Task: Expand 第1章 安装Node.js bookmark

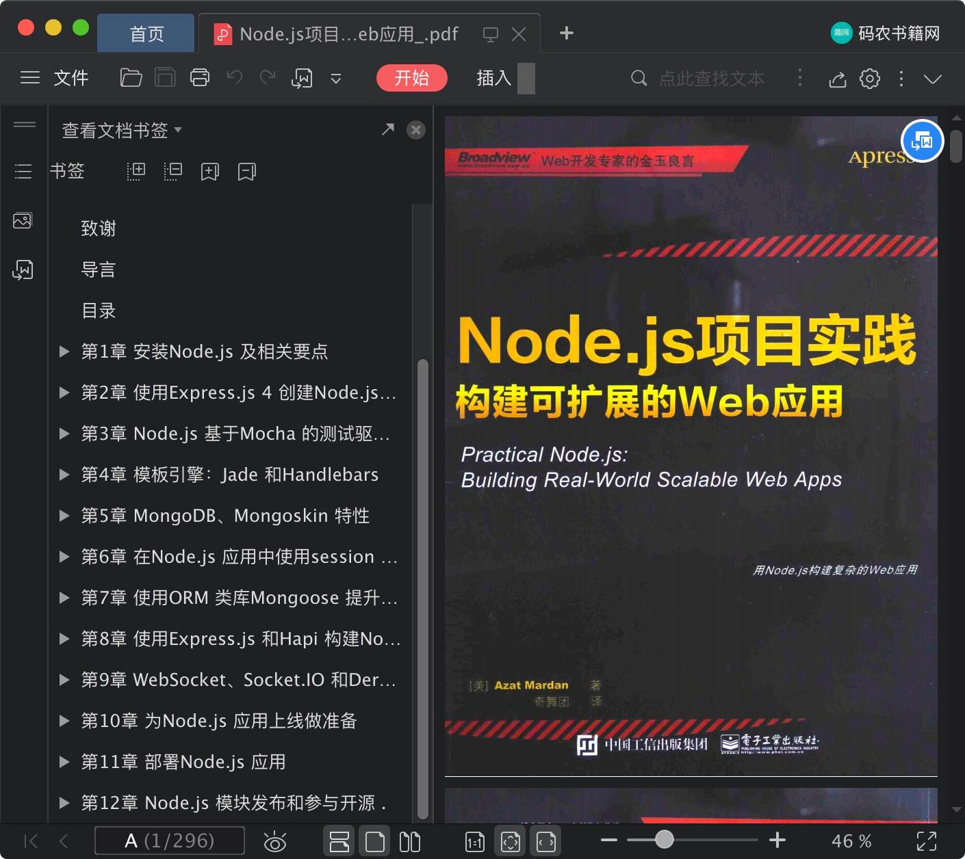Action: tap(64, 352)
